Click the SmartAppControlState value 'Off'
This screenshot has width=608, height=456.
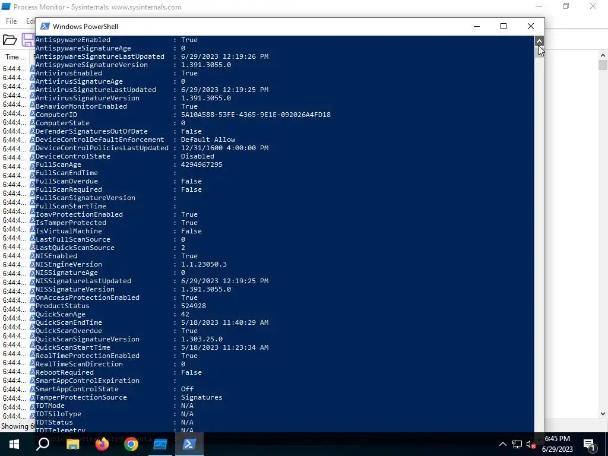point(187,389)
